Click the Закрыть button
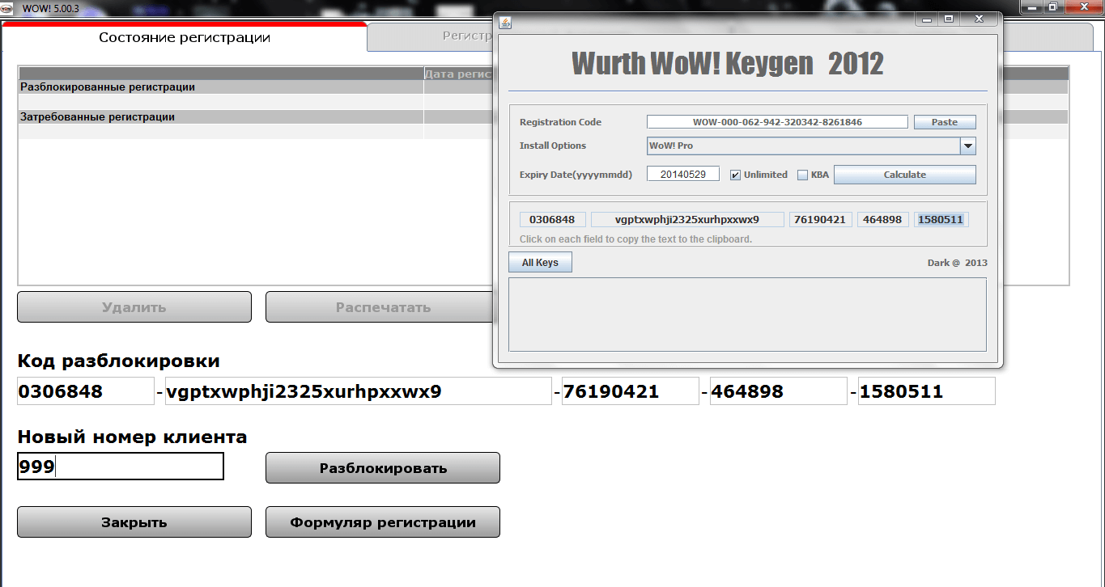Screen dimensions: 1105x587 (x=134, y=522)
